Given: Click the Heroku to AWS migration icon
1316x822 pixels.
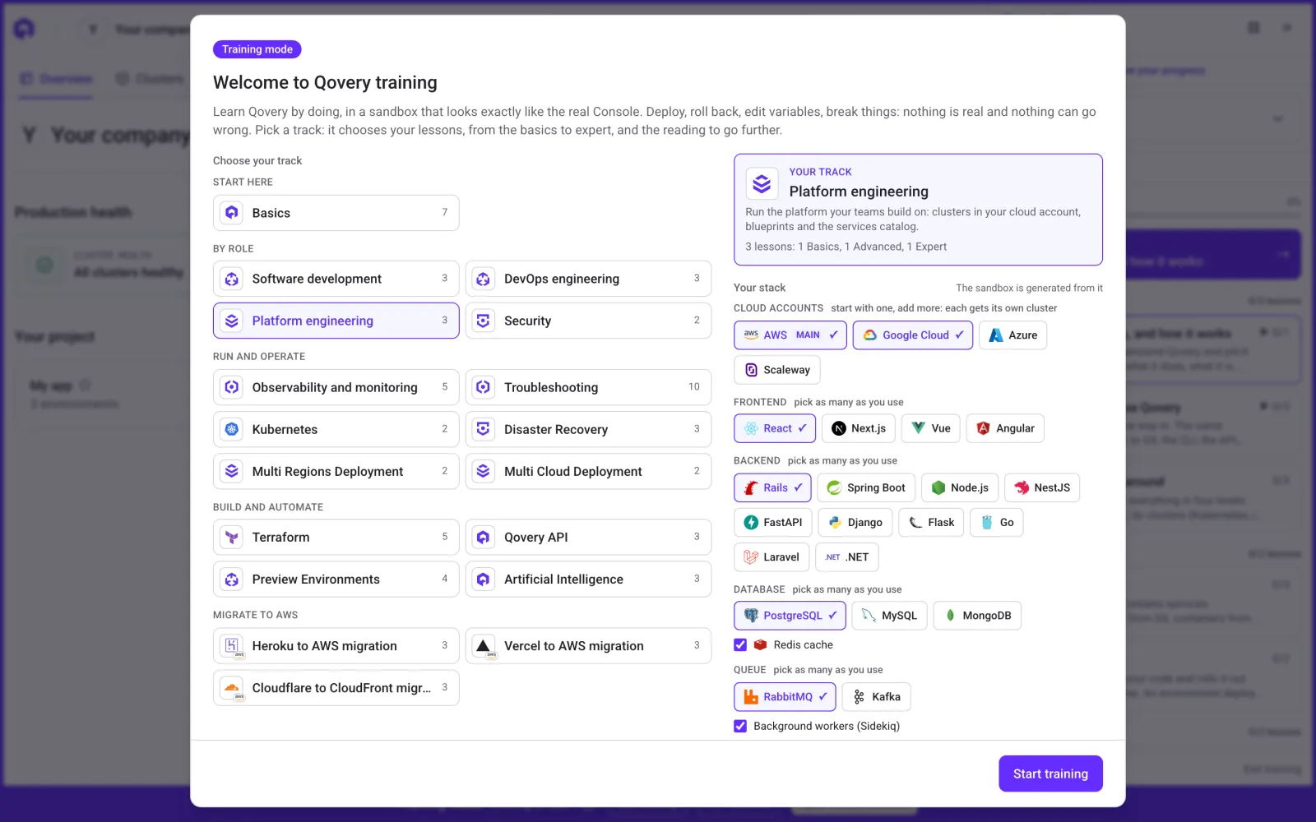Looking at the screenshot, I should [232, 646].
